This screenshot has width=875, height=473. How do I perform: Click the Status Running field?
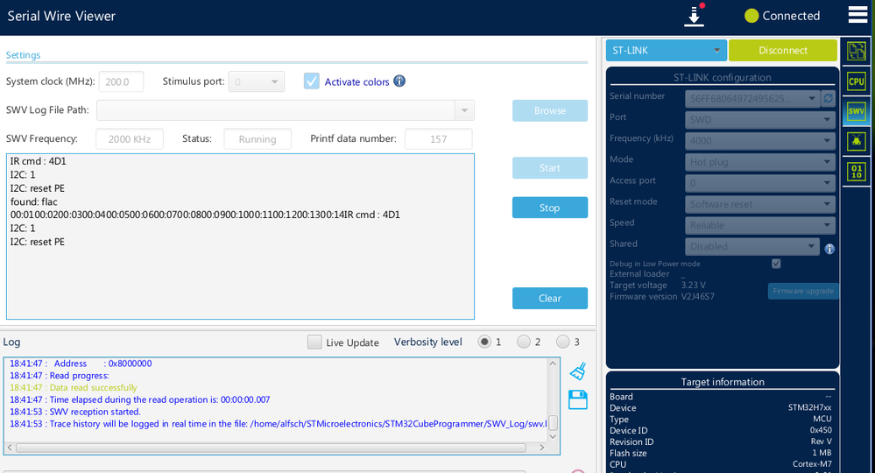pos(258,139)
